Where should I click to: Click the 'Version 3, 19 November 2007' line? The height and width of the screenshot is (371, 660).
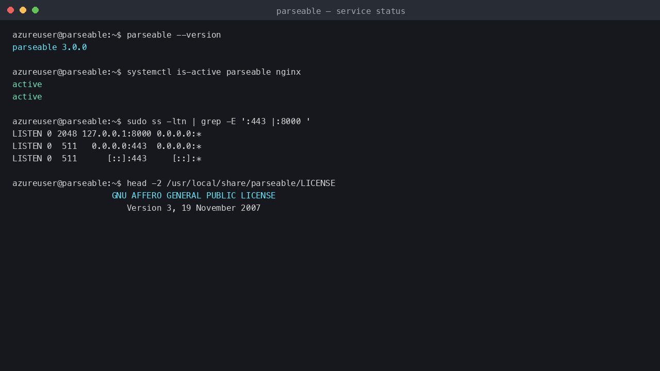click(194, 208)
